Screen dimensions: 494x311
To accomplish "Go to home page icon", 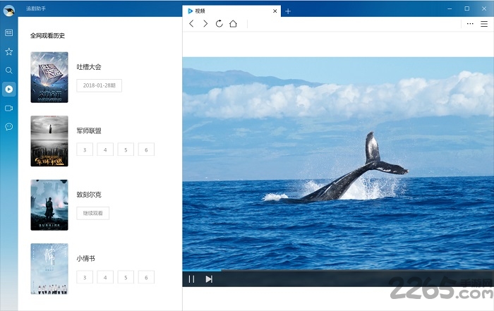I will (x=234, y=23).
